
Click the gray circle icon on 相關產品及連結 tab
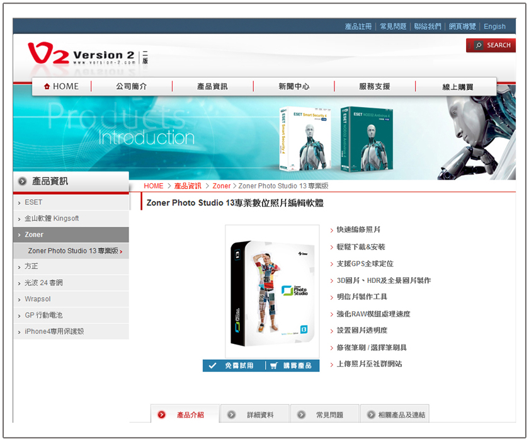[x=371, y=415]
